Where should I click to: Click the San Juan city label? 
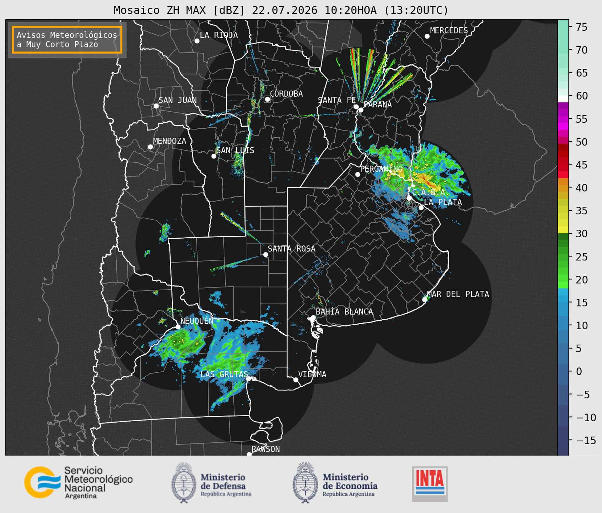(x=178, y=100)
